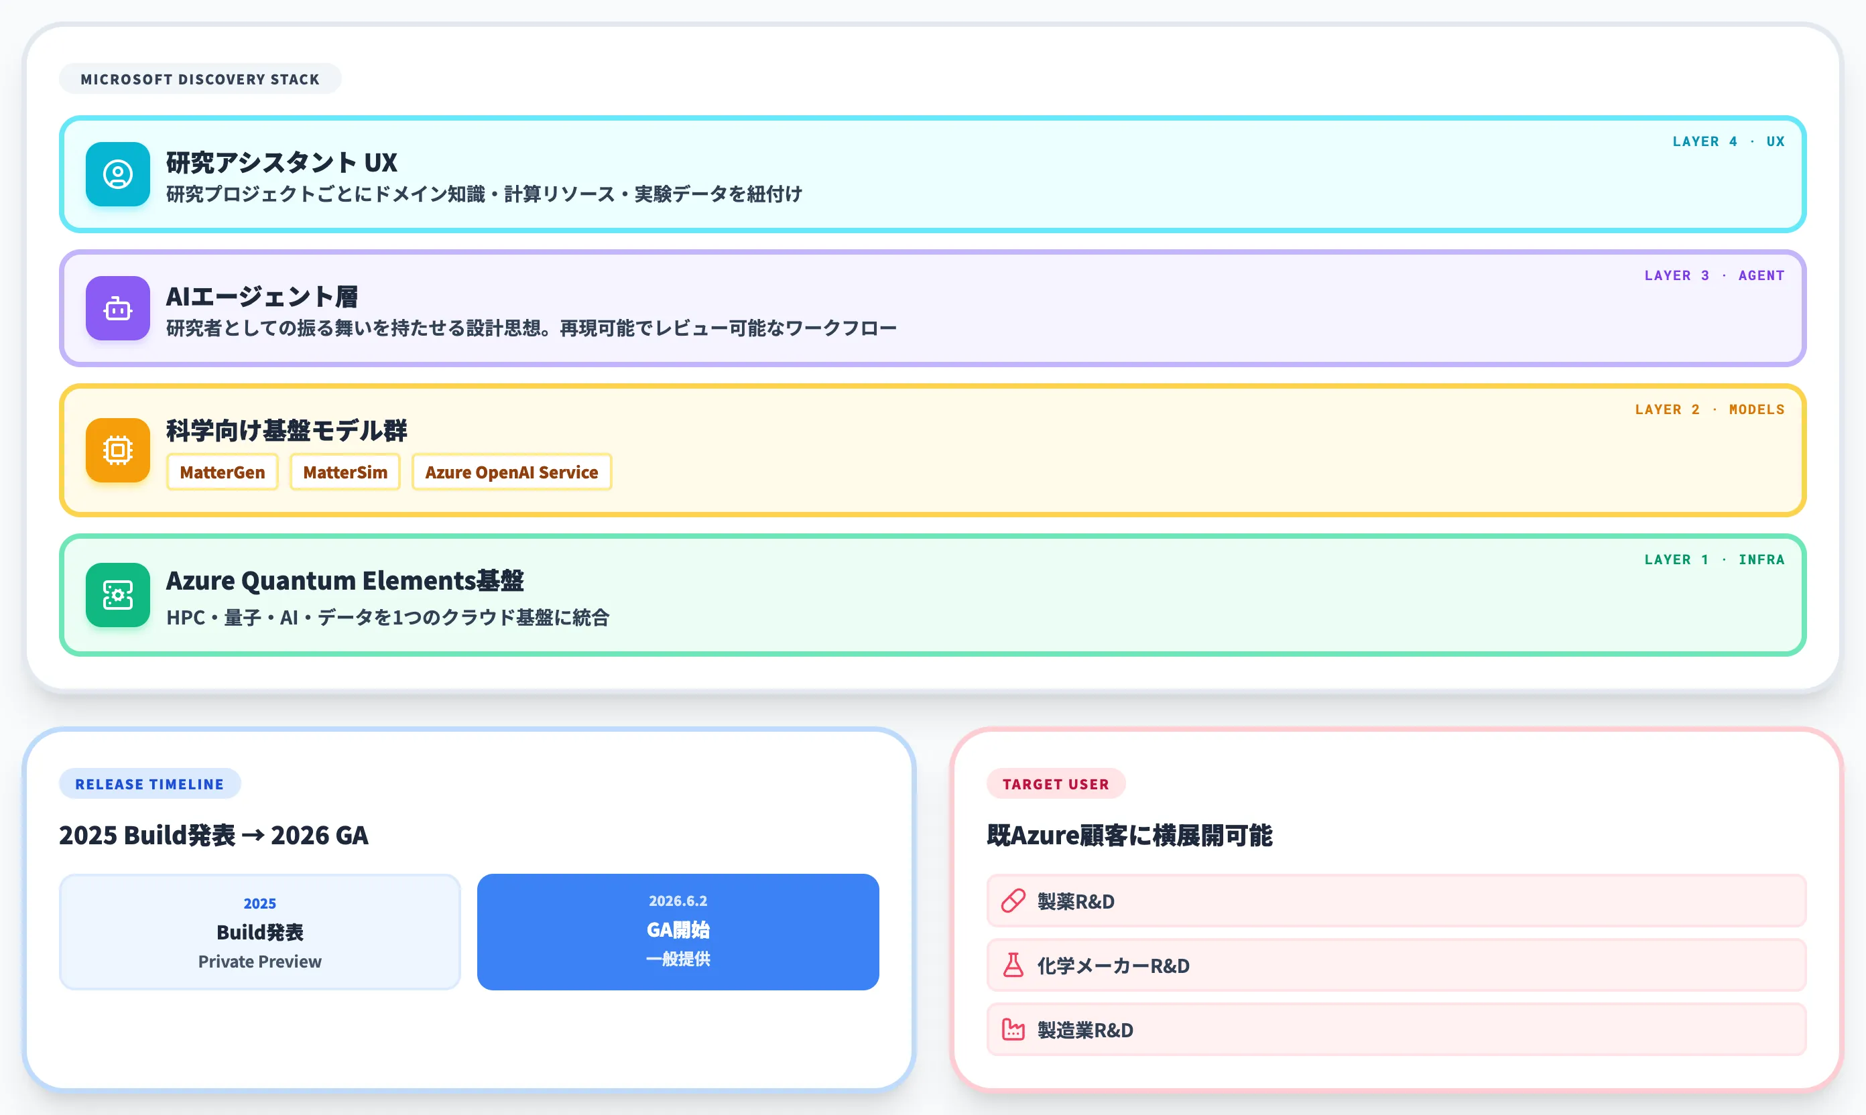Select the MatterGen model tag
Image resolution: width=1866 pixels, height=1115 pixels.
[x=223, y=472]
